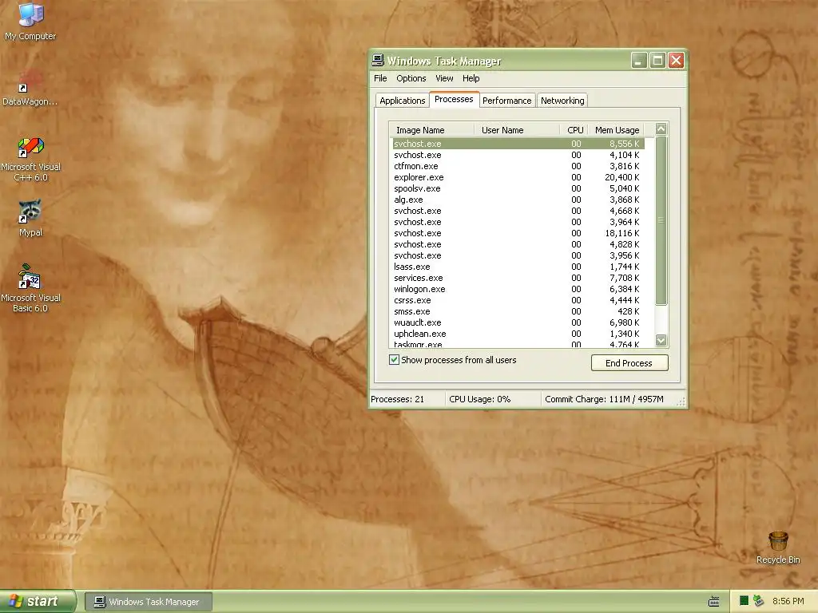
Task: Open the File menu
Action: (x=380, y=78)
